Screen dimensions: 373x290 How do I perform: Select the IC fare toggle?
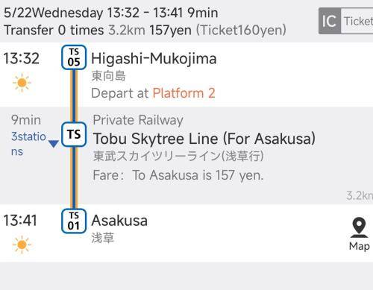click(x=330, y=21)
